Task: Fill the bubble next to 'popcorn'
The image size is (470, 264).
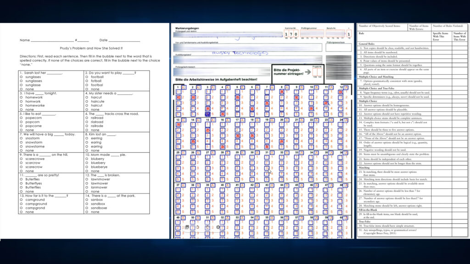Action: pyautogui.click(x=21, y=122)
